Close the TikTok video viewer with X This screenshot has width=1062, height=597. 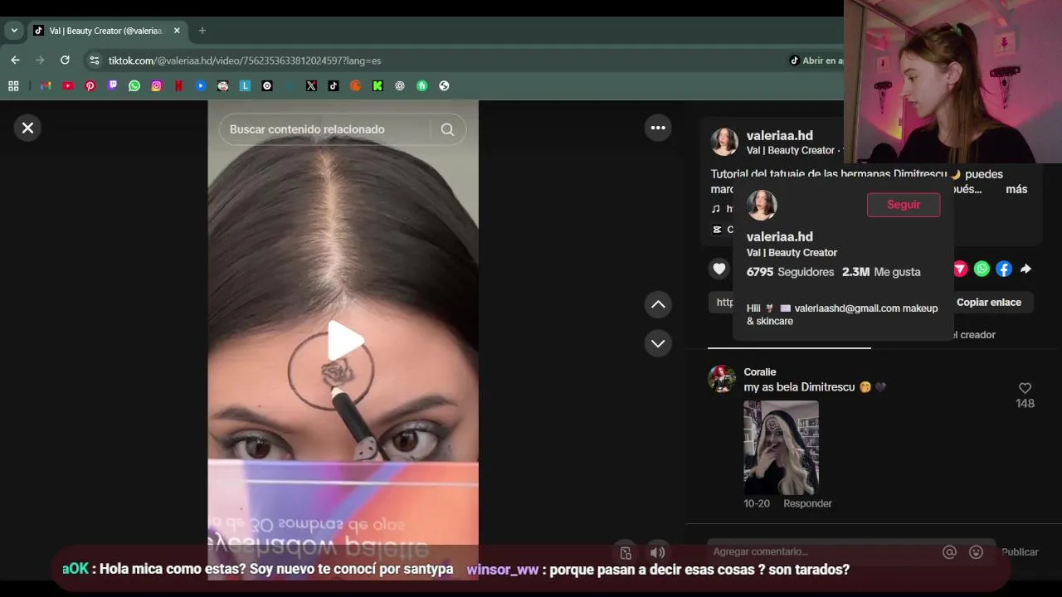27,128
